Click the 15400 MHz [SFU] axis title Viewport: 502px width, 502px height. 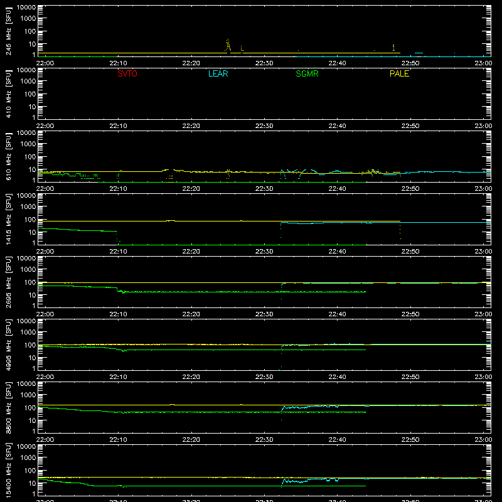pyautogui.click(x=8, y=470)
